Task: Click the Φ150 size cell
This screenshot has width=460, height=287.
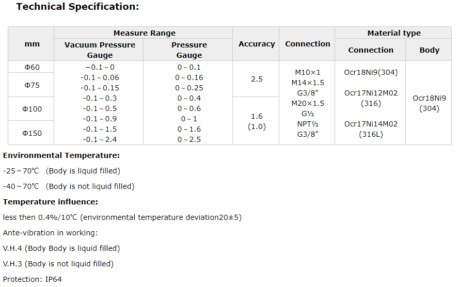Action: (32, 133)
